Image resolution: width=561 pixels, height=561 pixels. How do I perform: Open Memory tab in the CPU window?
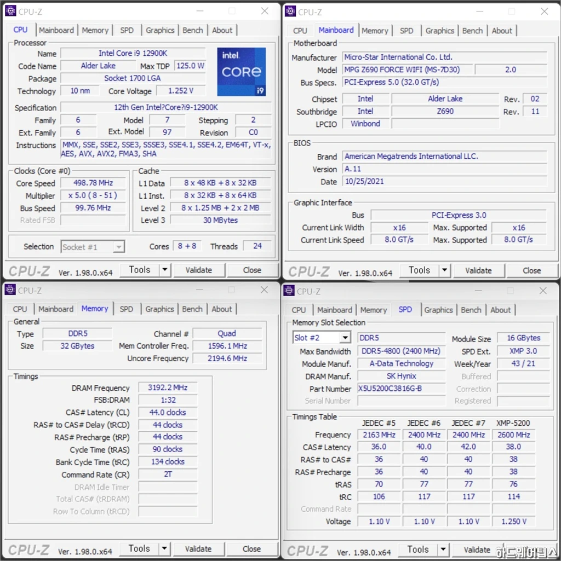point(95,31)
